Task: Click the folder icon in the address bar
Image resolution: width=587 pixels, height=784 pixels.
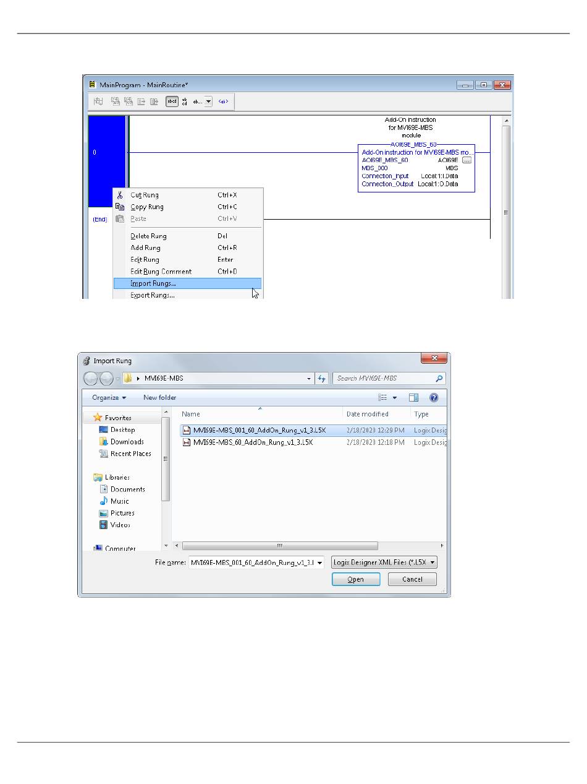Action: coord(127,378)
